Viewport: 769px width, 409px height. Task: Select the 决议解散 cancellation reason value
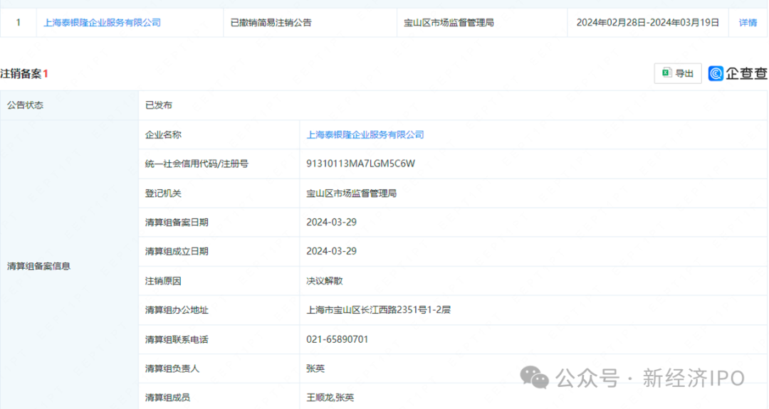pos(325,281)
